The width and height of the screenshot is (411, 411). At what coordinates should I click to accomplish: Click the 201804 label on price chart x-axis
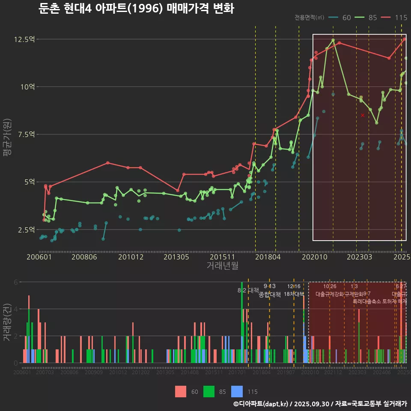pos(268,257)
